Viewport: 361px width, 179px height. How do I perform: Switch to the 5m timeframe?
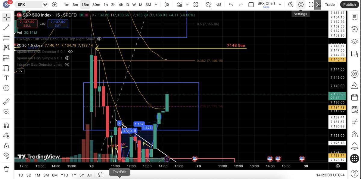pos(75,4)
